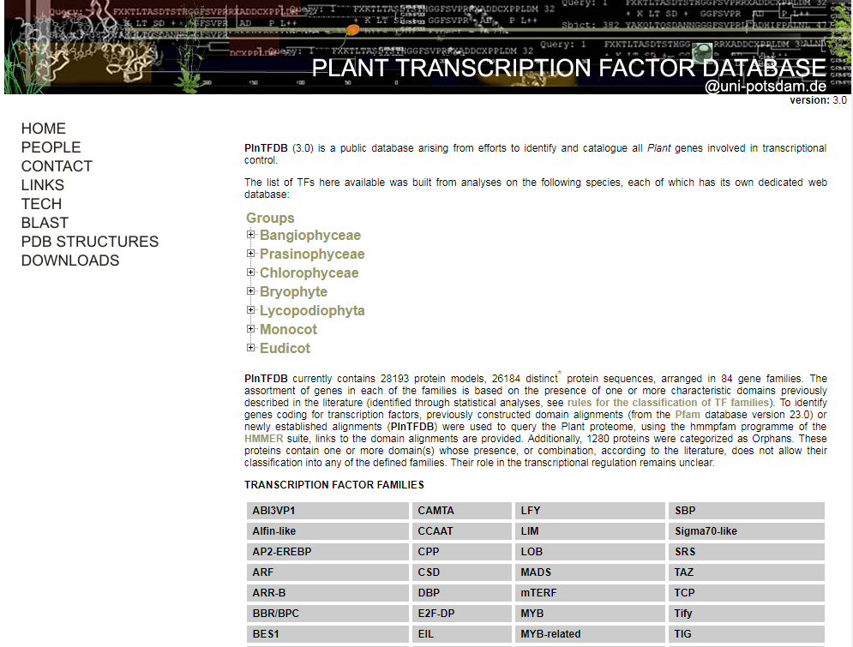
Task: Expand the Eudicot group node
Action: pyautogui.click(x=250, y=347)
